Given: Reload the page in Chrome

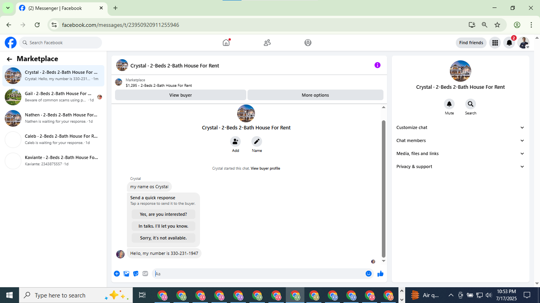Looking at the screenshot, I should click(x=37, y=25).
